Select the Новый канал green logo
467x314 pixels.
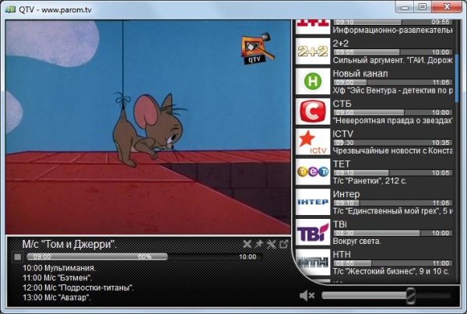[313, 81]
